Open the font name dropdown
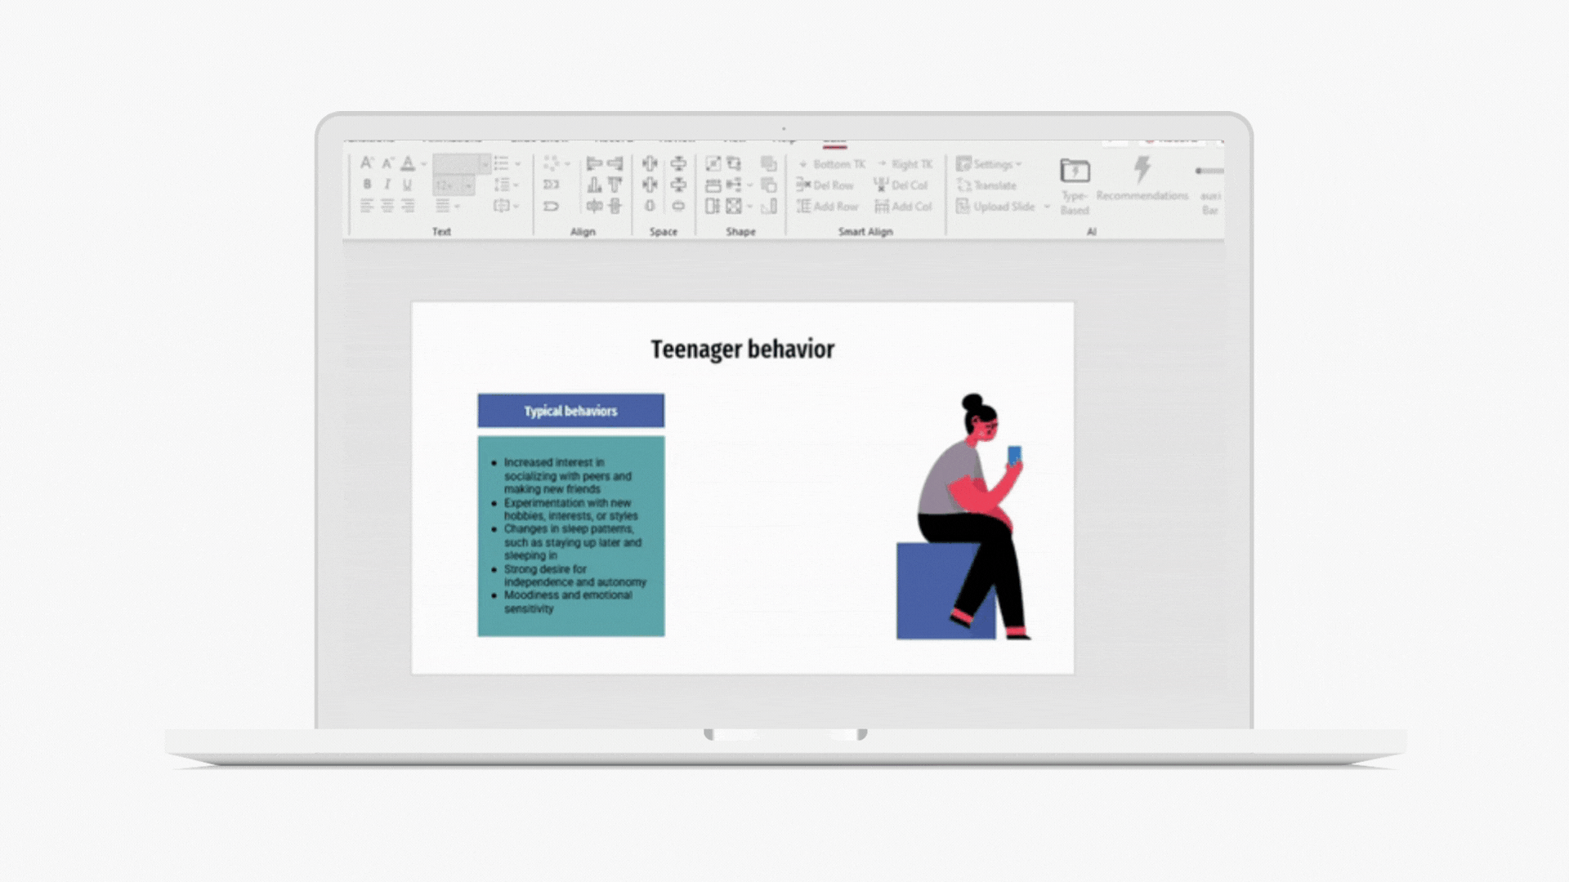 pyautogui.click(x=485, y=164)
